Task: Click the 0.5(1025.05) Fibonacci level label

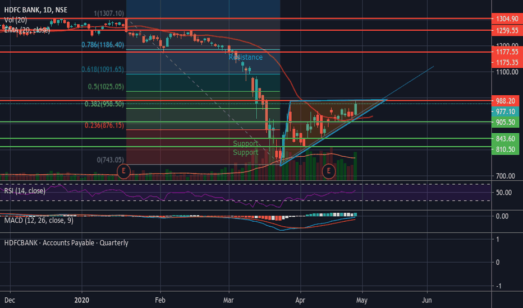Action: 106,87
